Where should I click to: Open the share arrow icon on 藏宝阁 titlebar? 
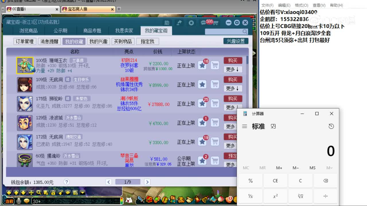click(179, 22)
